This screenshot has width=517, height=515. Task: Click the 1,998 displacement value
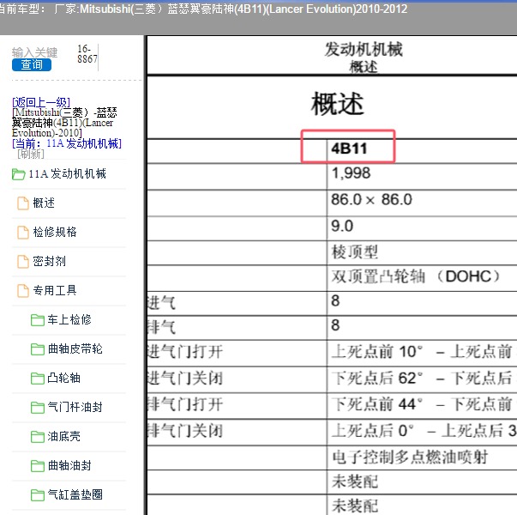[x=351, y=173]
